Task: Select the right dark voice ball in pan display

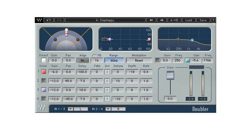Action: (78, 40)
